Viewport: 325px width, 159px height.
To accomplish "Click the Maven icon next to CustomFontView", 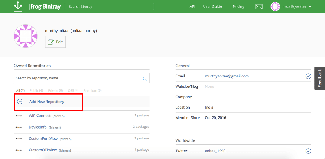I will [x=19, y=139].
